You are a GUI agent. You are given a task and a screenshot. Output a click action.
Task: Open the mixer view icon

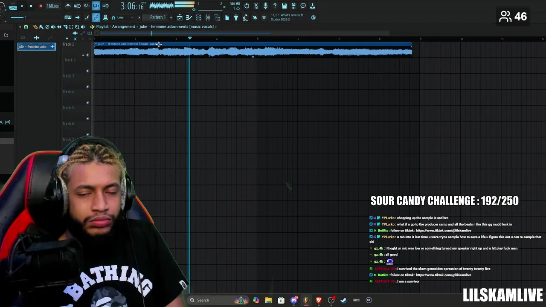point(208,17)
